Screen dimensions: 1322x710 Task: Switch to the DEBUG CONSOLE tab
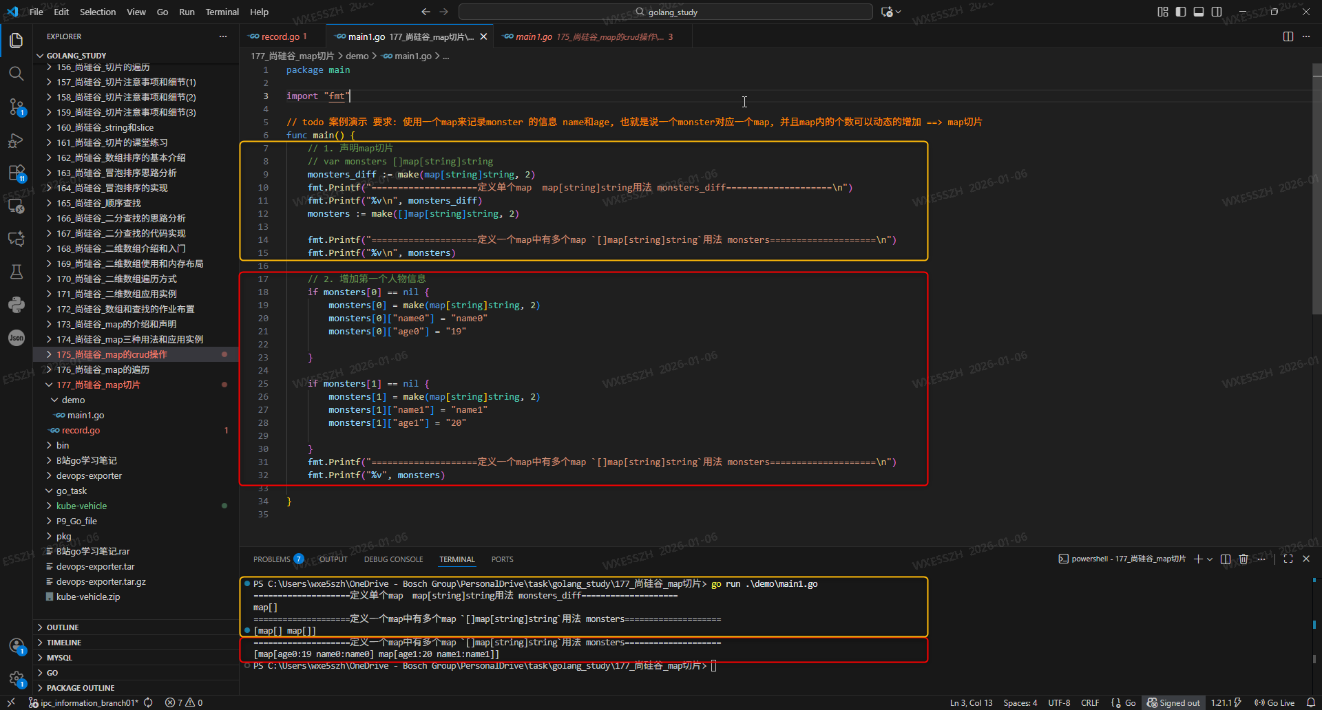pos(394,559)
